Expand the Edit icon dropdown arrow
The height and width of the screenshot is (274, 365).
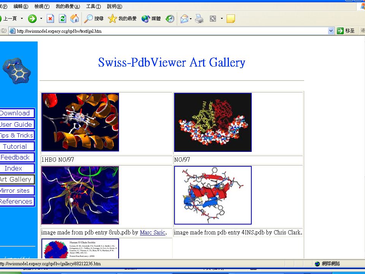(x=222, y=18)
